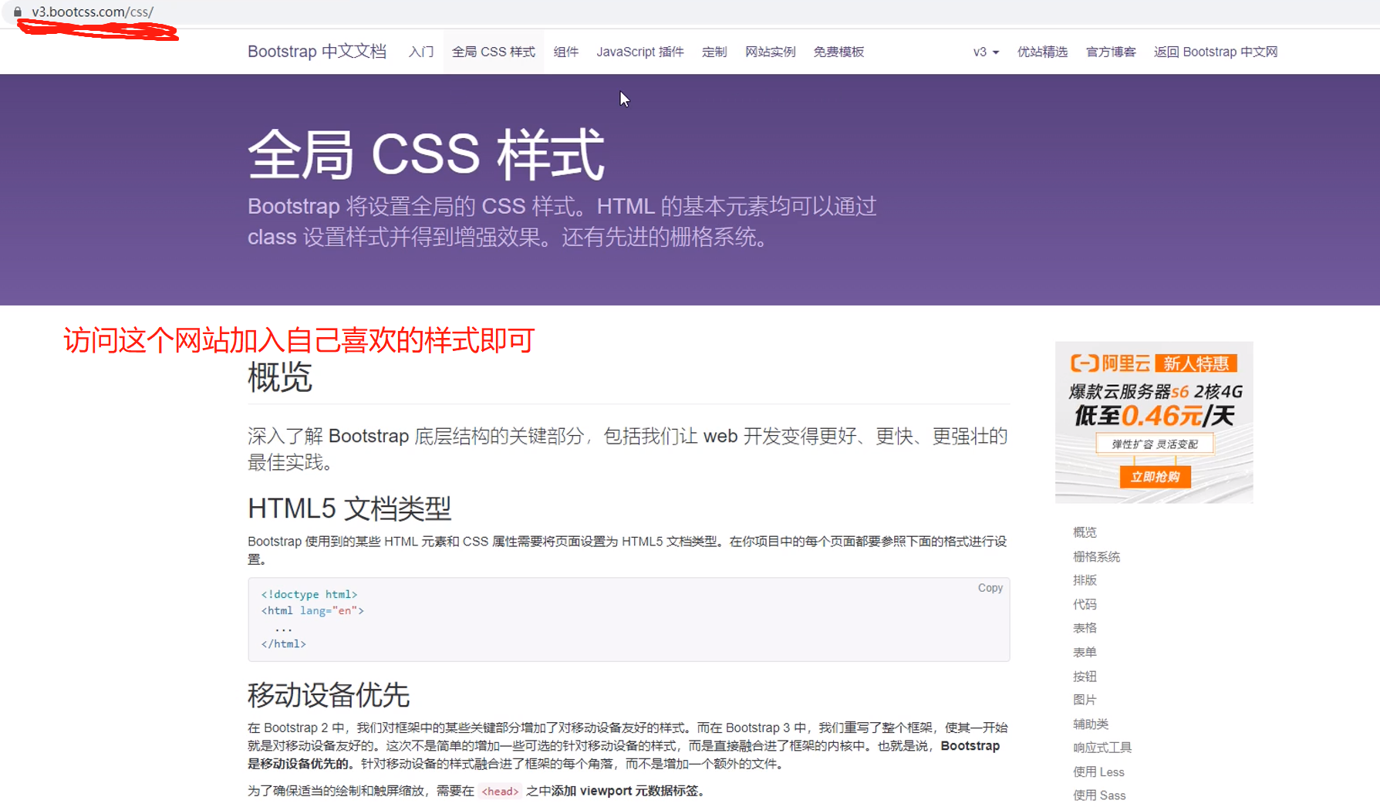Open the 网站实例 nav item
1380x807 pixels.
770,52
